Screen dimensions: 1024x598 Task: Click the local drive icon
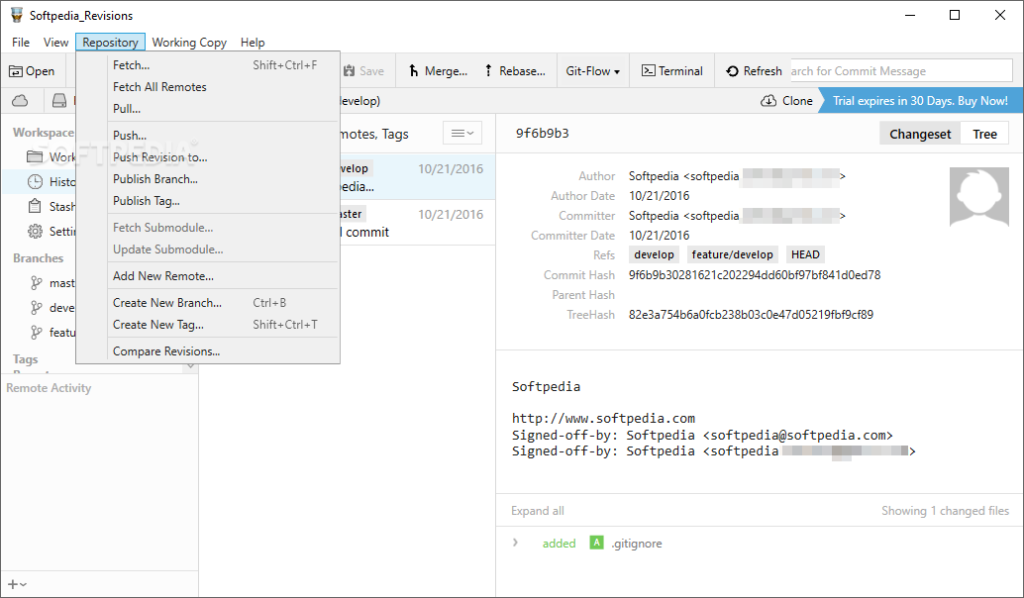point(59,101)
